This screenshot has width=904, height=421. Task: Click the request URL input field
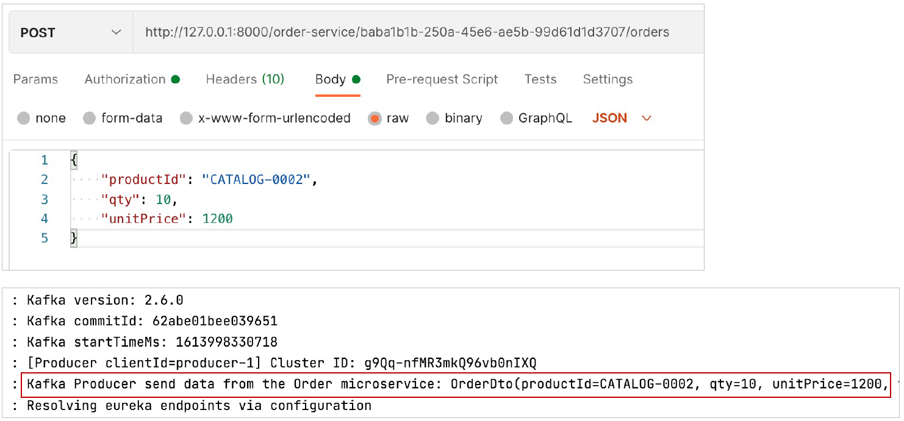(x=418, y=32)
